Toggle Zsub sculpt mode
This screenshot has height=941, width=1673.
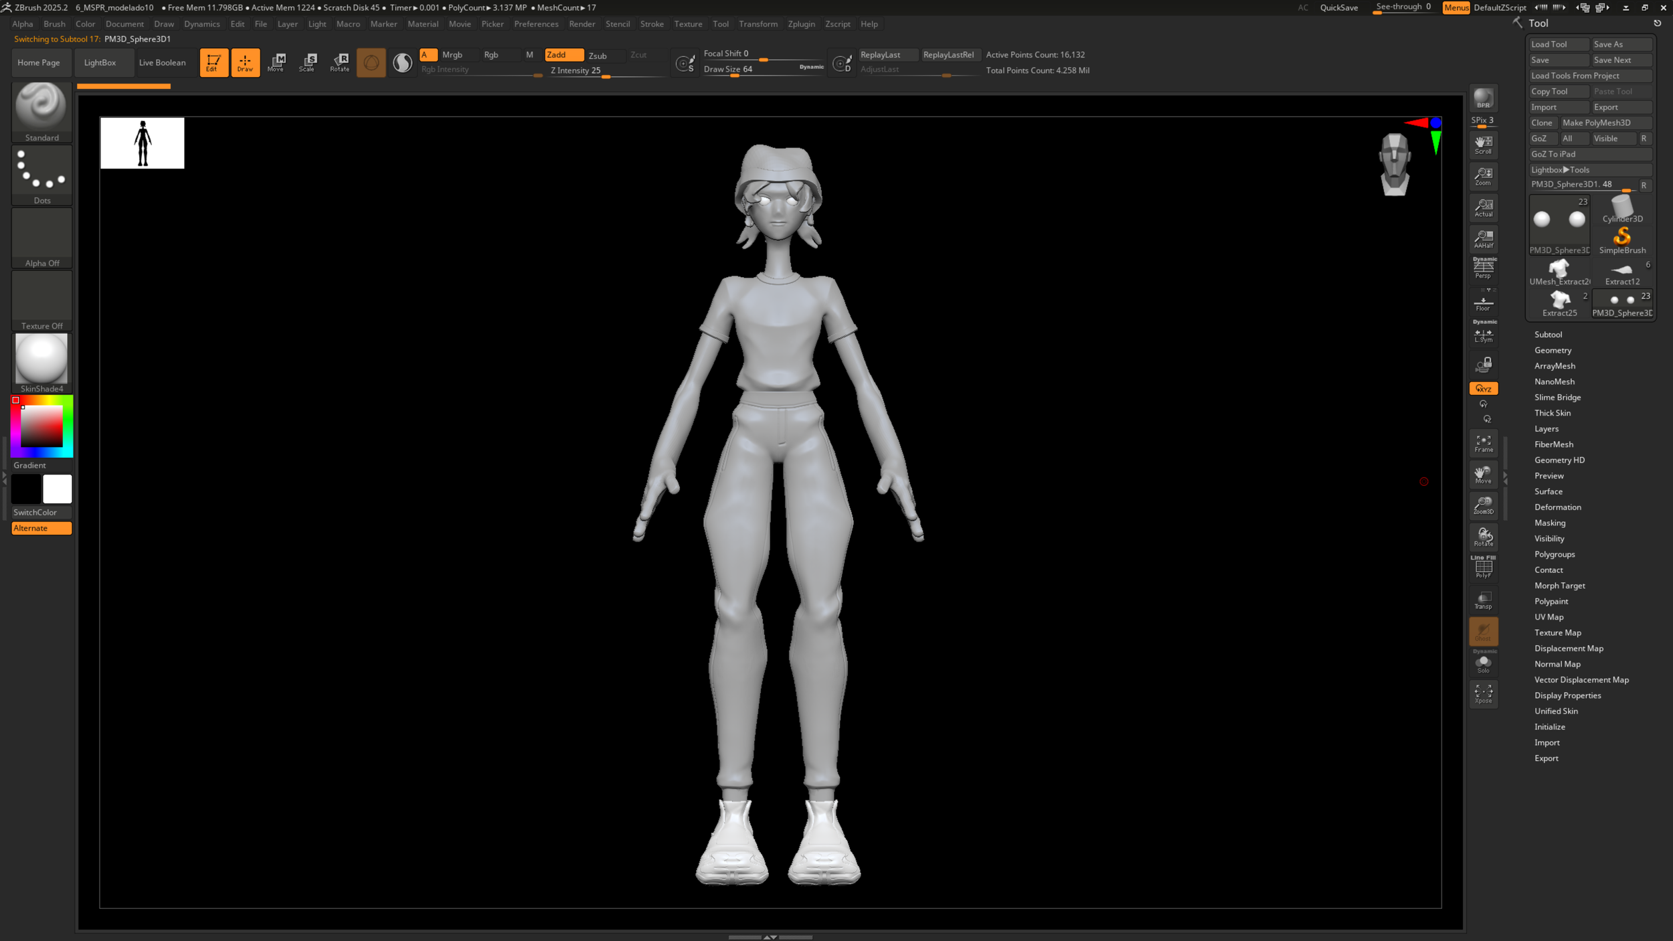point(598,56)
